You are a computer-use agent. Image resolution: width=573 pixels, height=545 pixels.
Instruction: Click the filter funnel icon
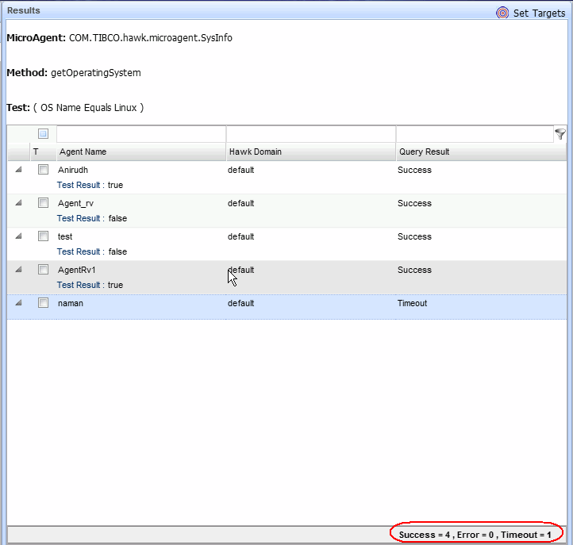[560, 134]
